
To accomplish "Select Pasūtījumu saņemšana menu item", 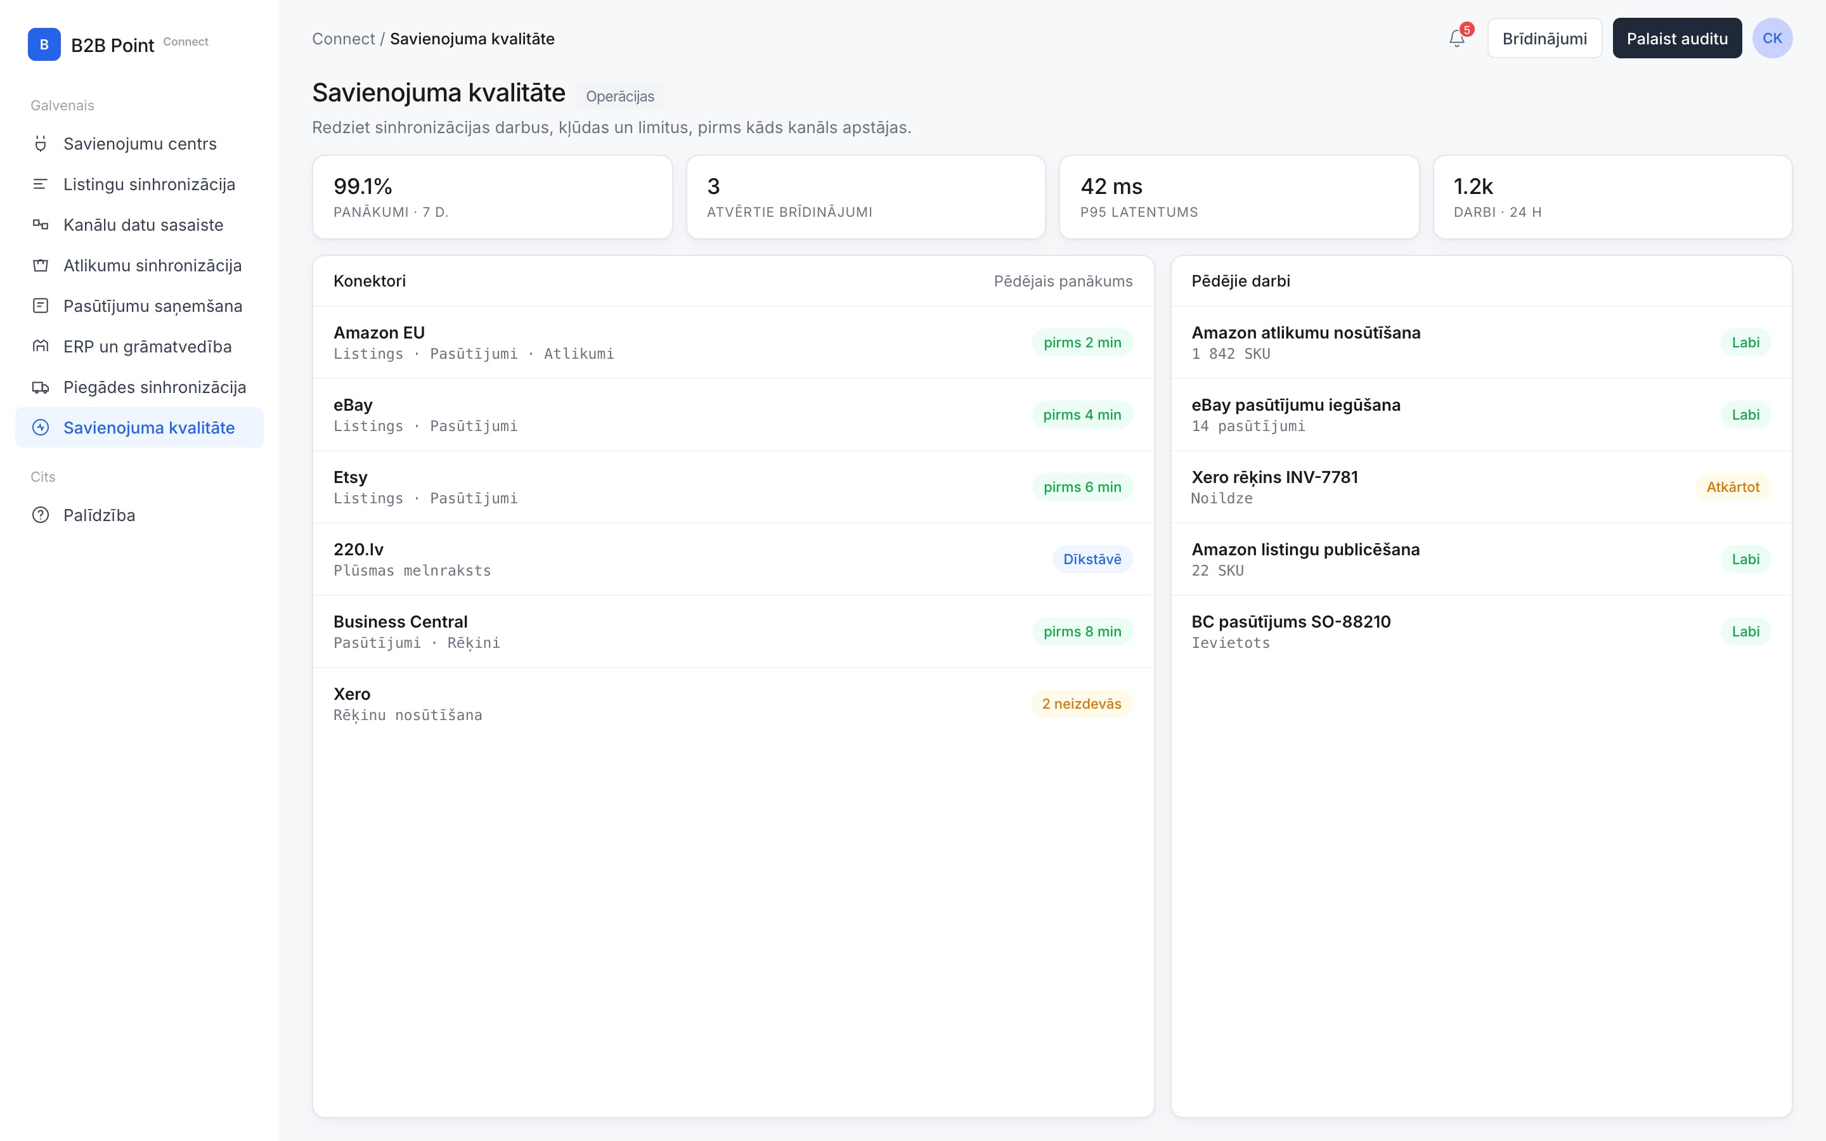I will 139,306.
